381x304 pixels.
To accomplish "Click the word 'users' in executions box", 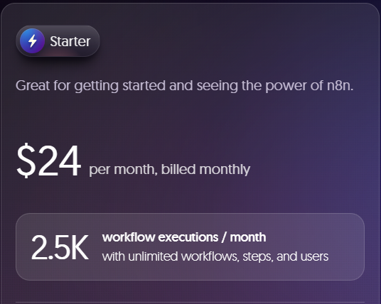I will click(314, 256).
